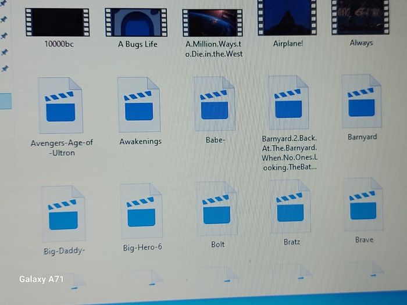This screenshot has height=305, width=407.
Task: Click the Babe- file name label
Action: pos(216,140)
